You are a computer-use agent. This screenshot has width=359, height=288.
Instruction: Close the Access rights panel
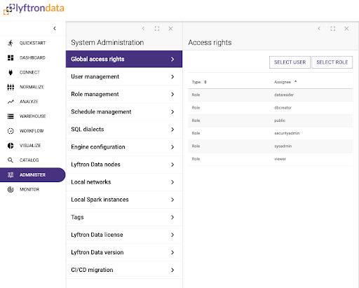point(346,29)
